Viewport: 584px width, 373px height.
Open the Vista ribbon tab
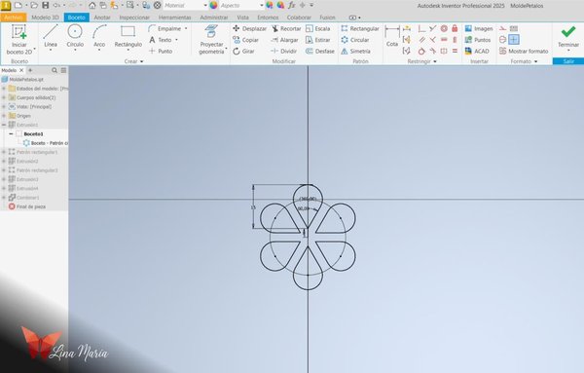click(x=242, y=18)
